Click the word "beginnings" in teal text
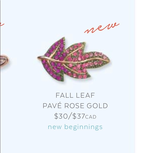Image resolution: width=153 pixels, height=153 pixels. point(83,127)
